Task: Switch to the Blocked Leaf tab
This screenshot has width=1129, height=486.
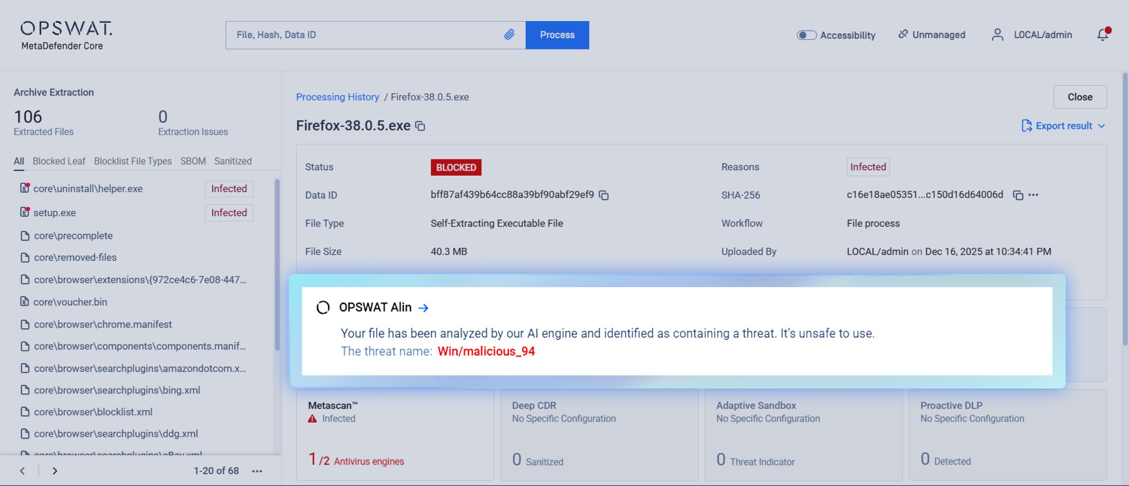Action: (59, 161)
